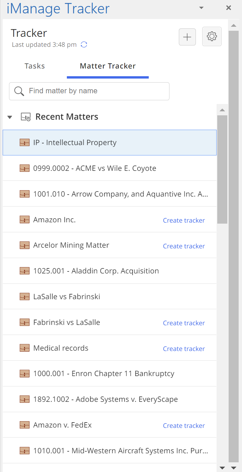This screenshot has width=242, height=472.
Task: Click the outer pane scrollbar down arrow
Action: 233,467
